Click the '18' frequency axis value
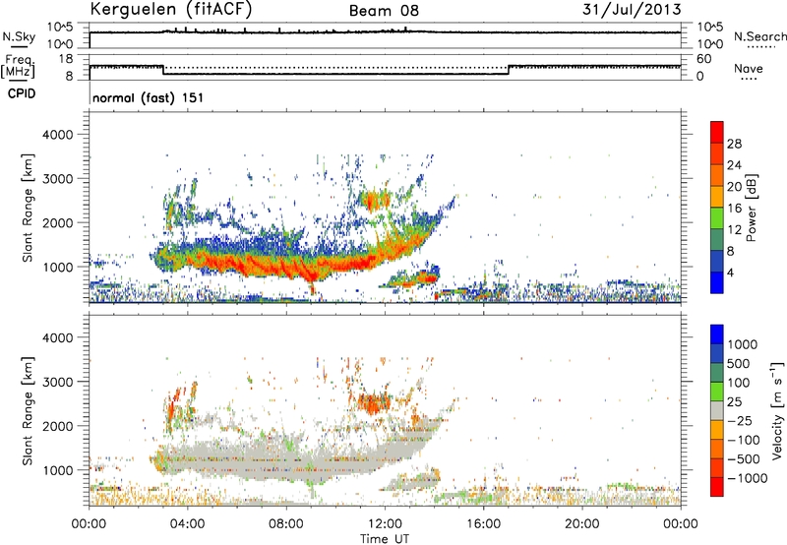The height and width of the screenshot is (545, 787). click(x=66, y=59)
